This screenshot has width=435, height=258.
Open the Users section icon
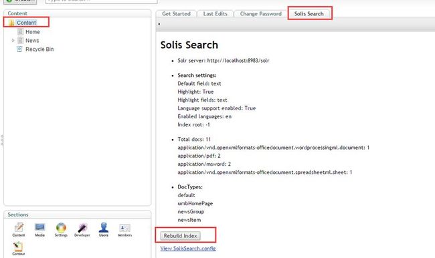coord(104,227)
